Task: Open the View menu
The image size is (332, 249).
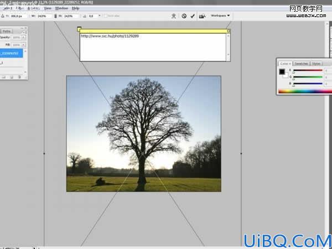Action: pos(48,8)
